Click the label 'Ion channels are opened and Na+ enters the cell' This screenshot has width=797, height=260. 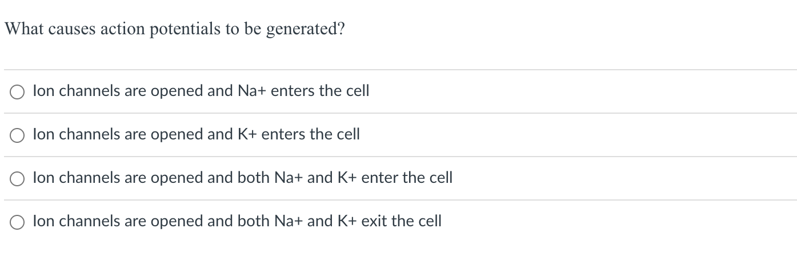click(201, 91)
